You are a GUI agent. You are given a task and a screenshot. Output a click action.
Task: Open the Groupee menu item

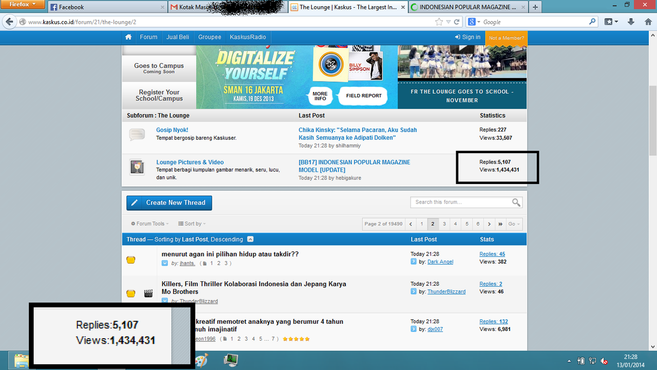(209, 37)
